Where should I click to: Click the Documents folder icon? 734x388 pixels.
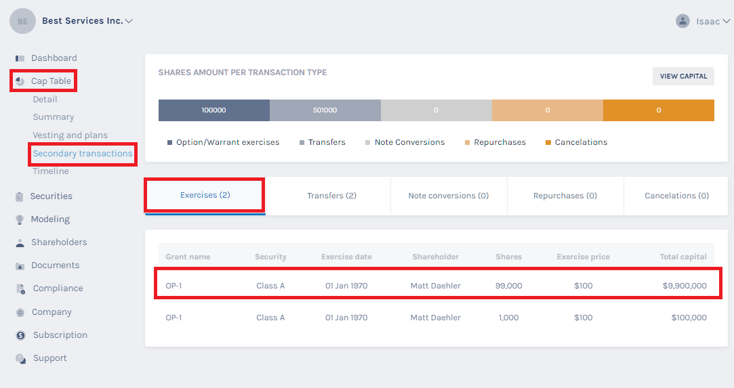[x=20, y=266]
